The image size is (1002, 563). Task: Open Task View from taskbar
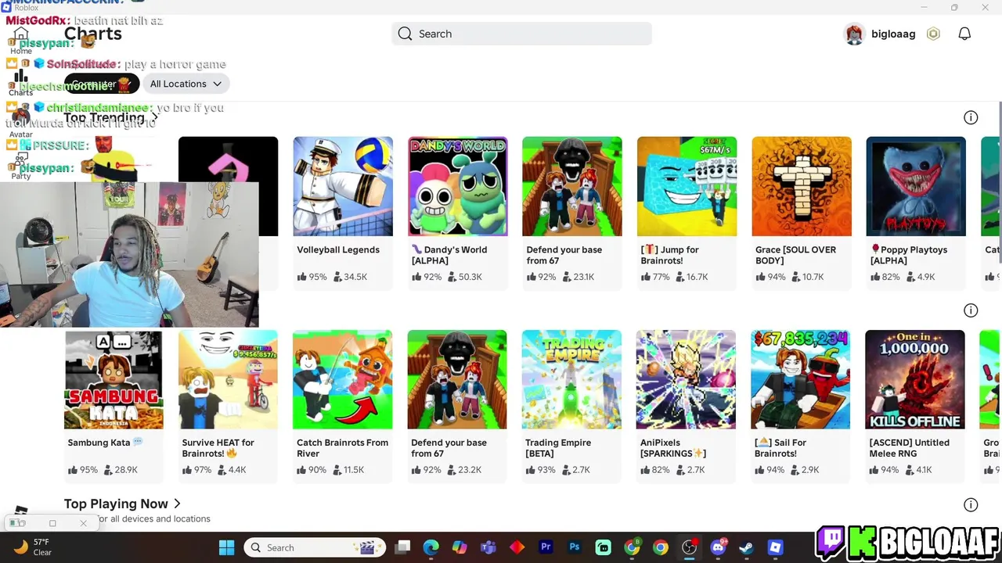[x=402, y=547]
